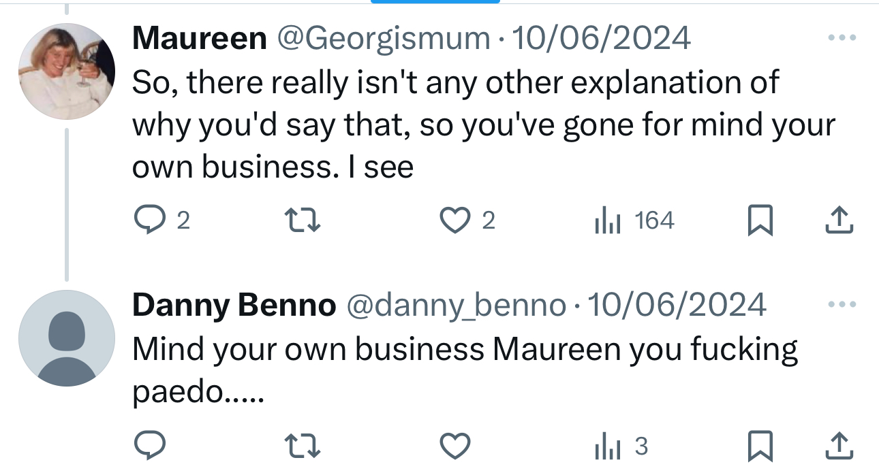Click the Maureen display name
The height and width of the screenshot is (475, 879).
pyautogui.click(x=199, y=39)
